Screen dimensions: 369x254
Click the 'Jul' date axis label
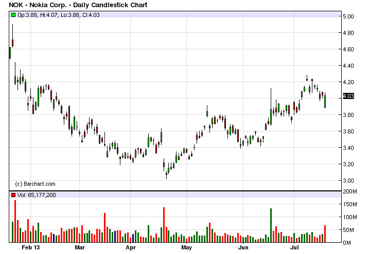click(294, 247)
